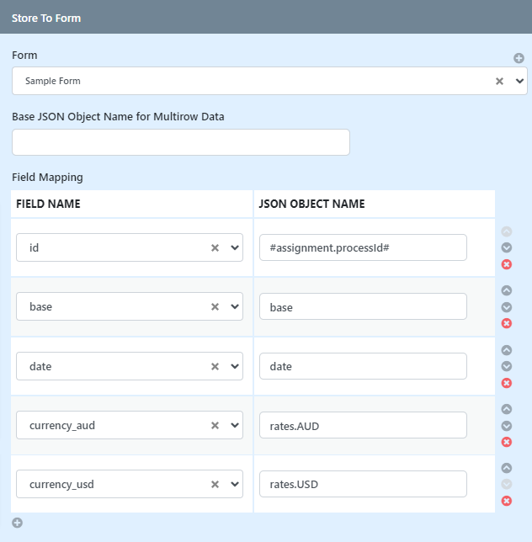Open the Sample Form dropdown
Image resolution: width=532 pixels, height=542 pixels.
click(519, 82)
